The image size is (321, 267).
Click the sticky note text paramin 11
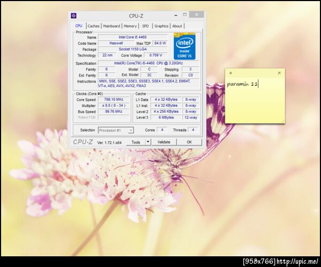(242, 84)
